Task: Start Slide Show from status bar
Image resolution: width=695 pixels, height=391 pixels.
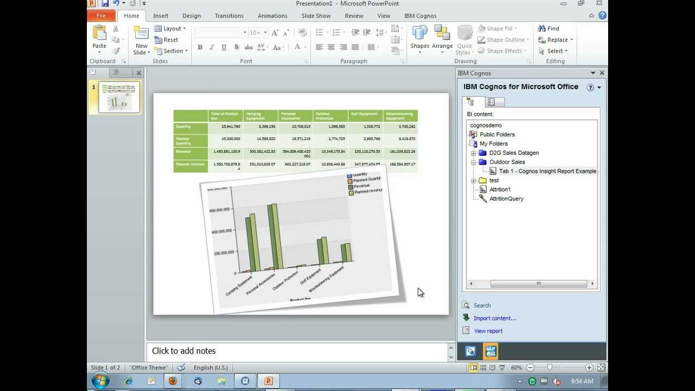Action: (x=502, y=368)
